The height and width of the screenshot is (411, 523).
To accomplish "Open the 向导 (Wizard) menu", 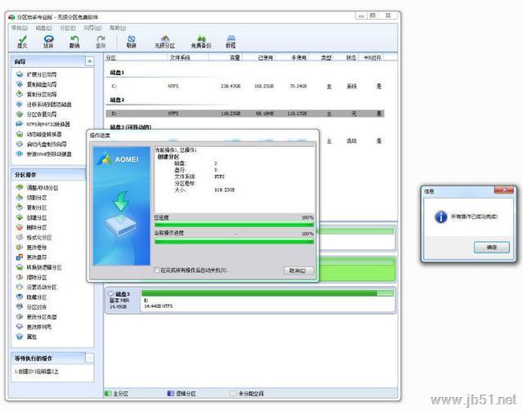I will pos(92,28).
